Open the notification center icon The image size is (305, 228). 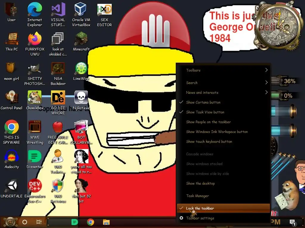(292, 222)
